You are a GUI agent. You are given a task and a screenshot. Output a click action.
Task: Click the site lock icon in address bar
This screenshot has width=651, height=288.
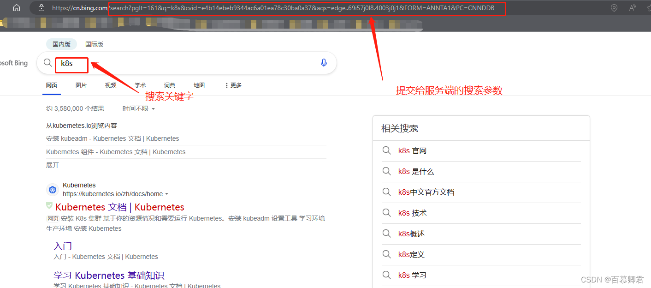point(41,8)
